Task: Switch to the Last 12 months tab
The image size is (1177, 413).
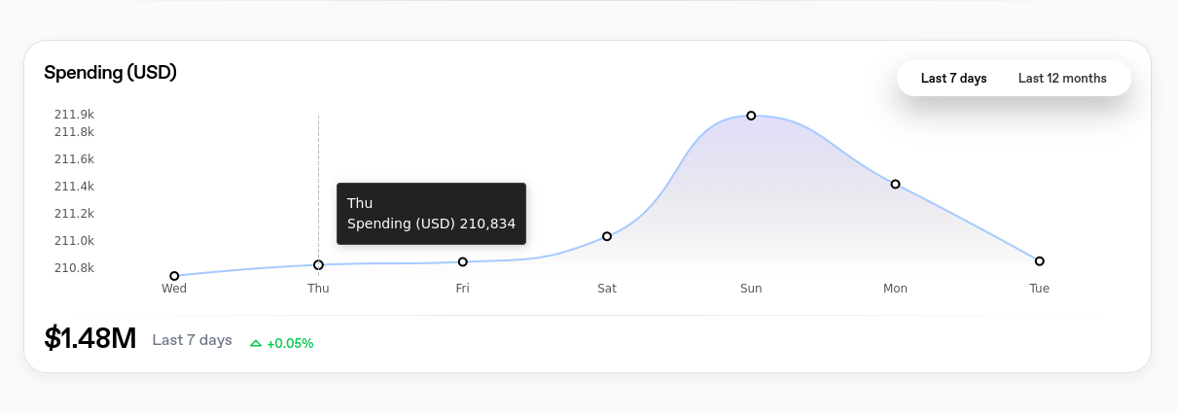Action: click(x=1061, y=79)
